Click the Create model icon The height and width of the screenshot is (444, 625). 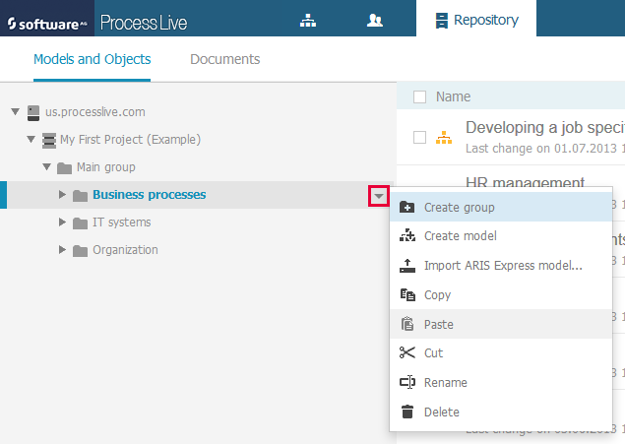[x=407, y=235]
